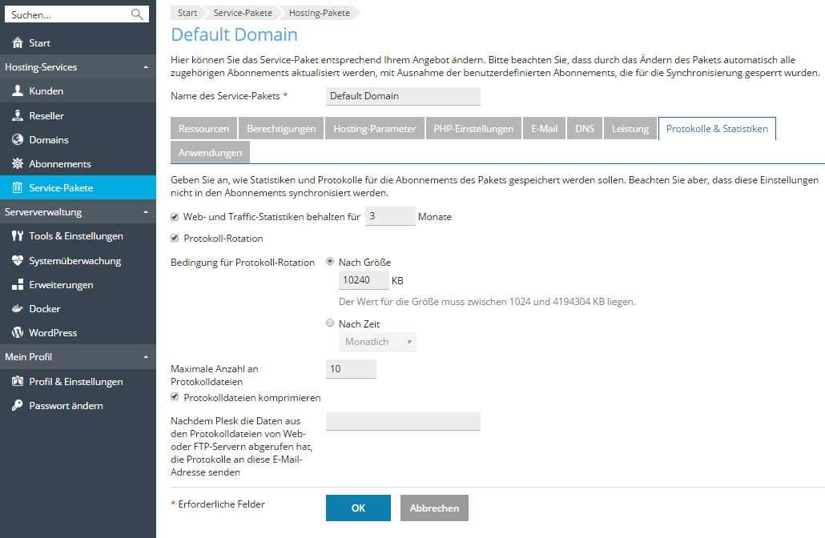Open the Ressourcen tab
Screen dimensions: 825x538
(x=204, y=129)
